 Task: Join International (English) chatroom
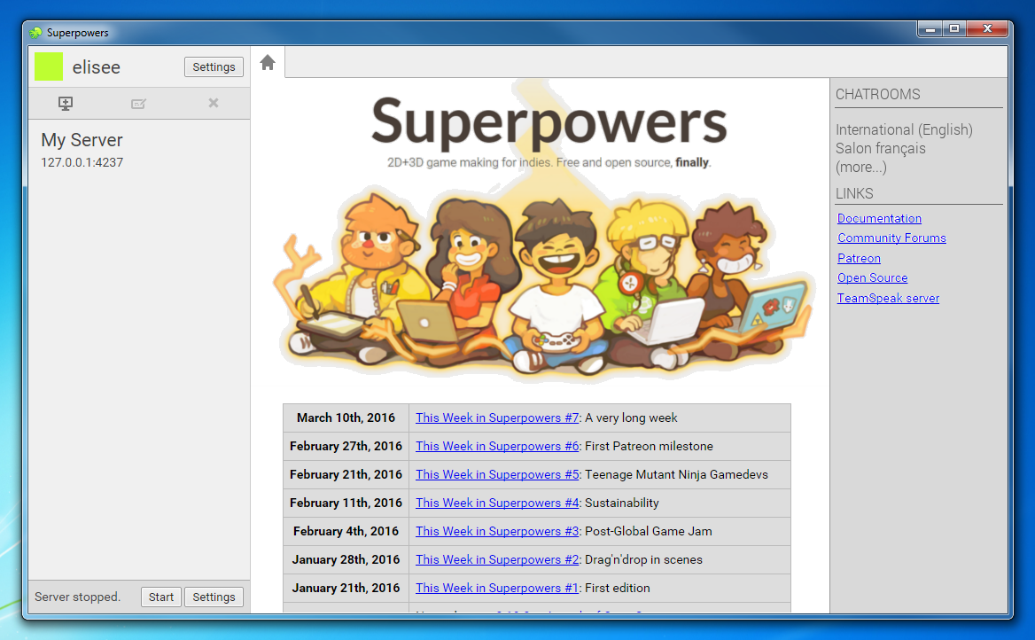pos(904,129)
